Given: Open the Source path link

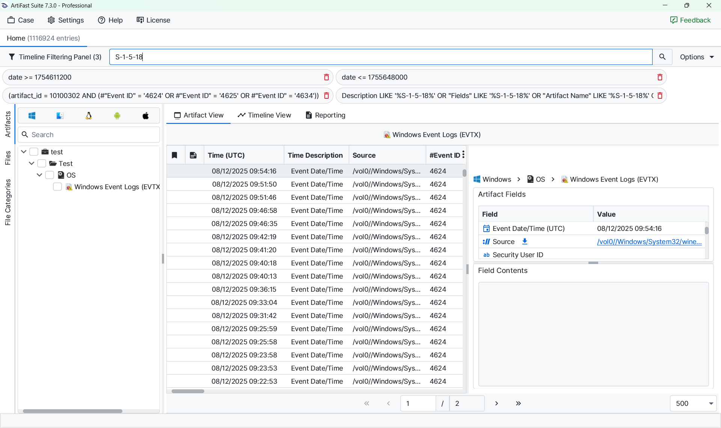Looking at the screenshot, I should [x=649, y=241].
